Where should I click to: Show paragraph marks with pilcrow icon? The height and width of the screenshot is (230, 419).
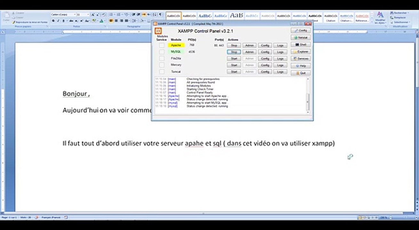pos(160,15)
